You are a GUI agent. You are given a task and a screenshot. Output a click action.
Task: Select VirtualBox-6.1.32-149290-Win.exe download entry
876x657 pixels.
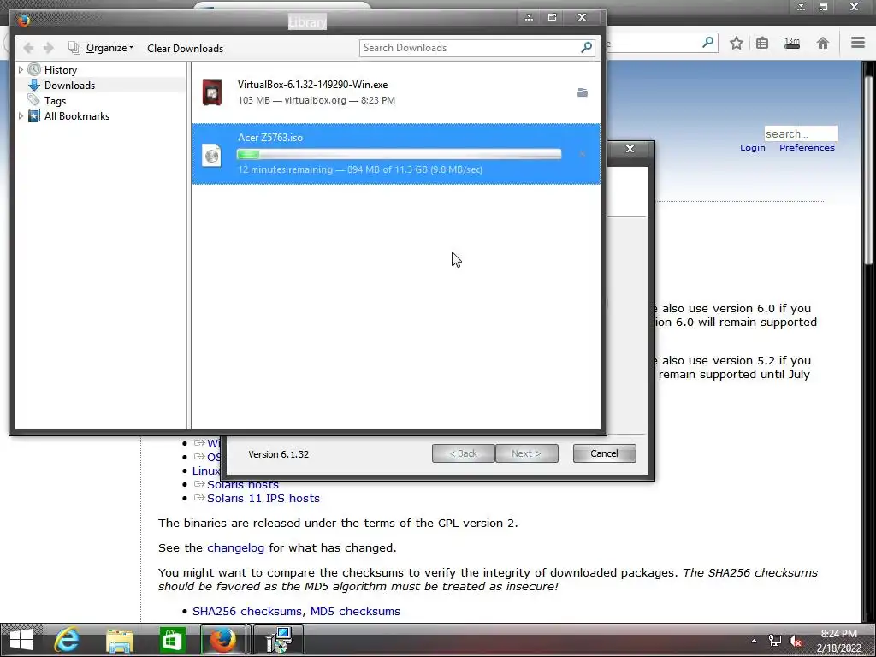[x=395, y=92]
